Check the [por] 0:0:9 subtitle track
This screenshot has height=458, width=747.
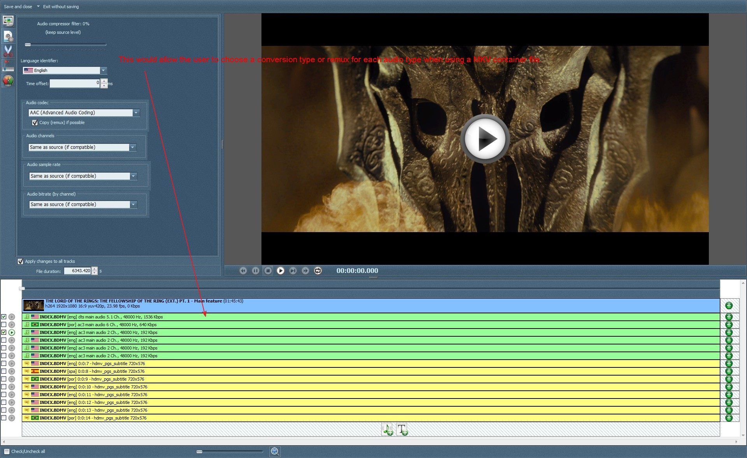[x=4, y=379]
